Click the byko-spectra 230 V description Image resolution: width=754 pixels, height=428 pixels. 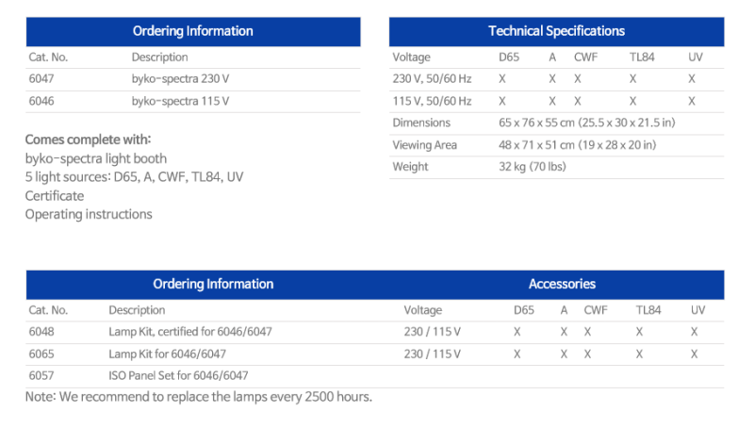click(180, 79)
